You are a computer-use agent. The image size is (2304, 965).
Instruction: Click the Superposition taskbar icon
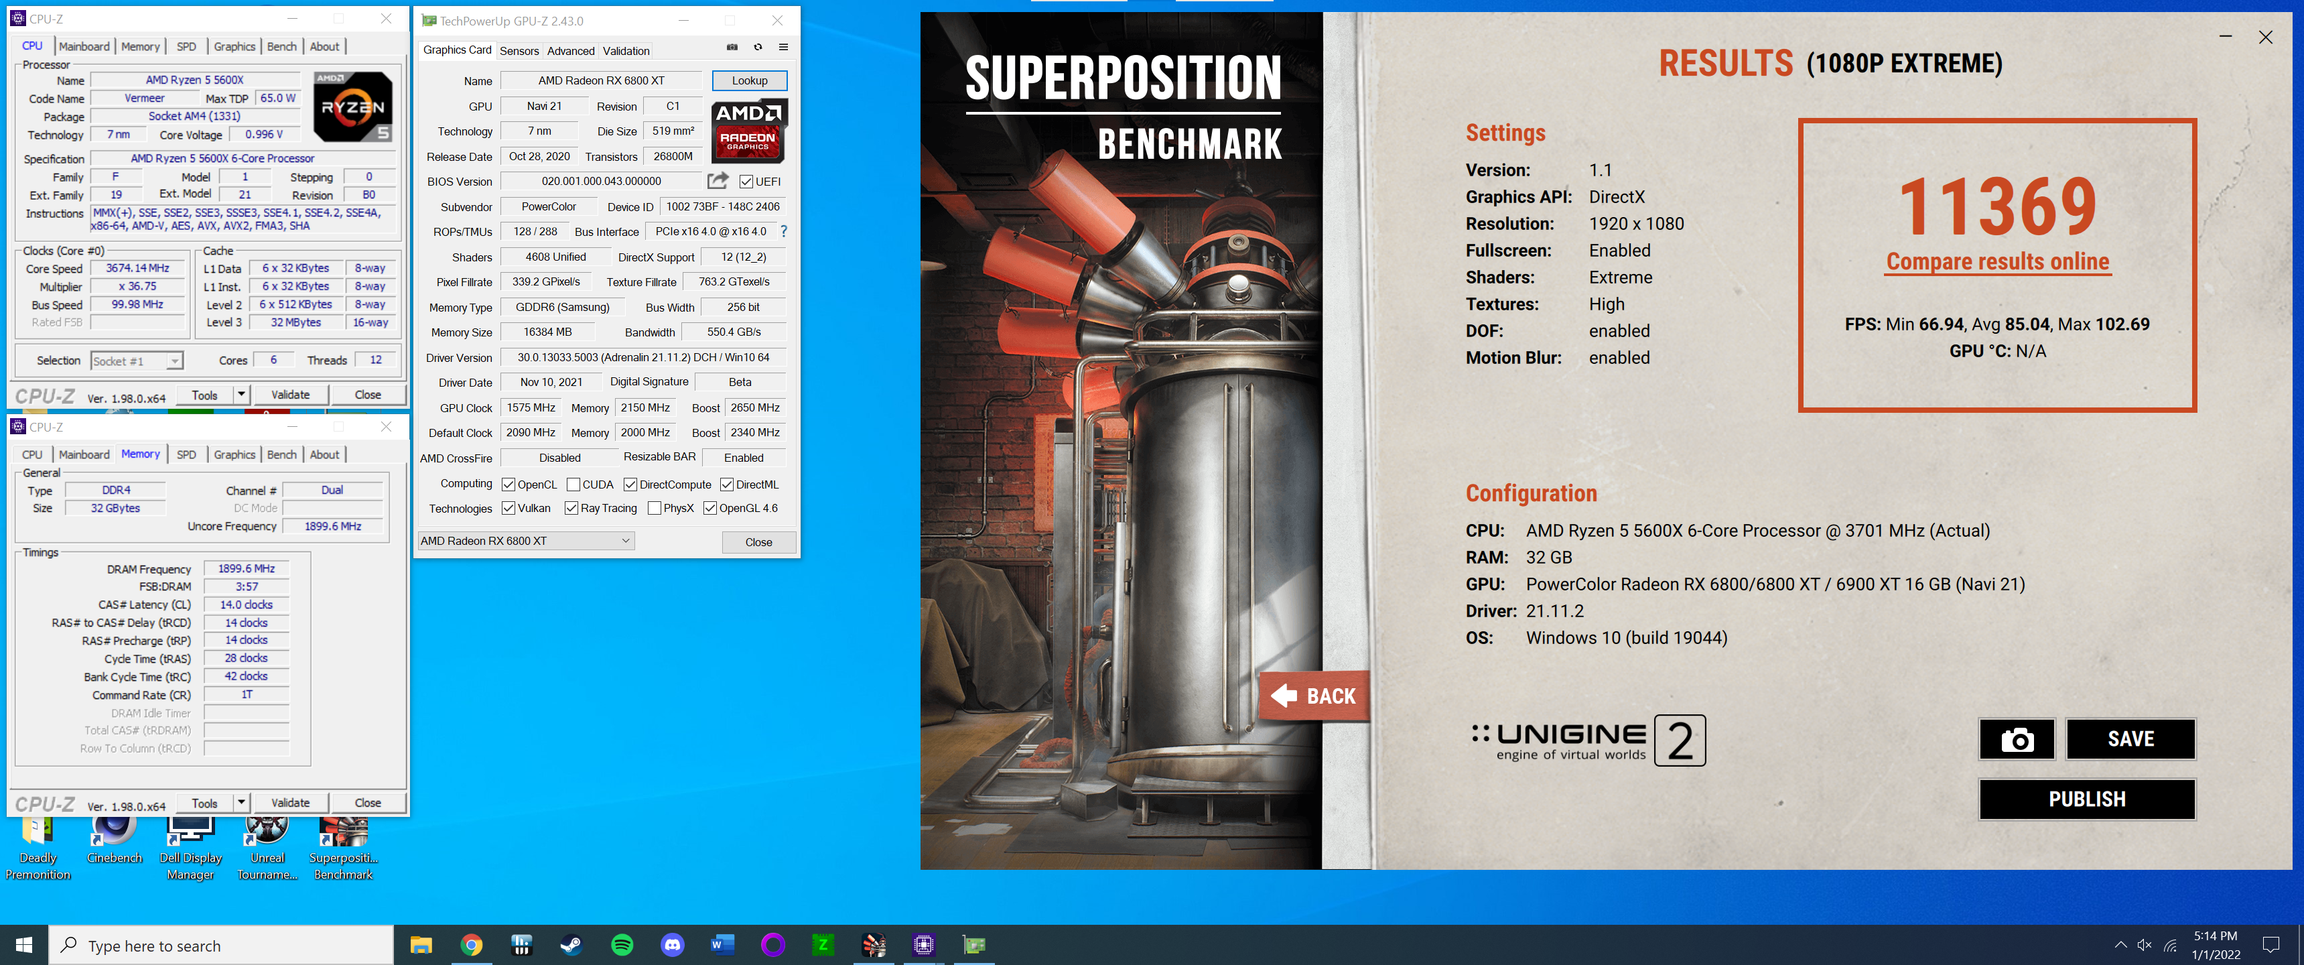tap(874, 944)
